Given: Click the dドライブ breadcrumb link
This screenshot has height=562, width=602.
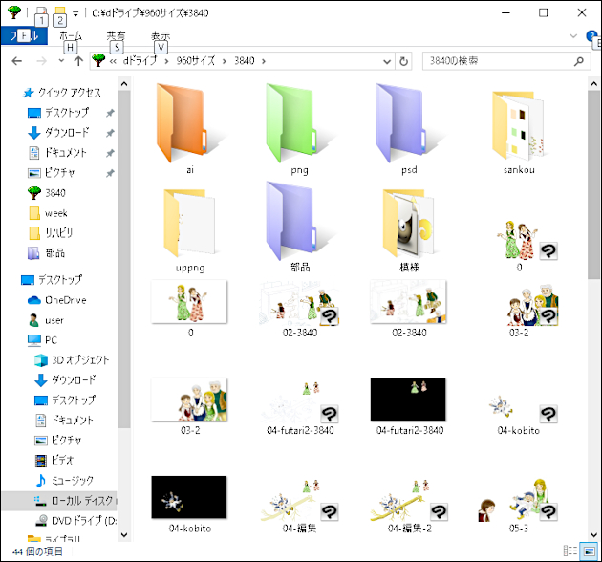Looking at the screenshot, I should (x=140, y=61).
